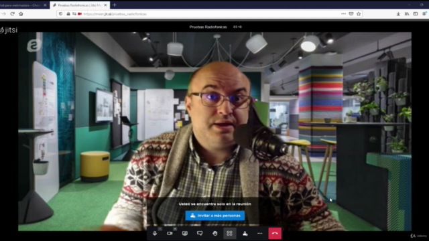Screen dimensions: 429x241
Task: Raise your hand in the meeting
Action: (x=214, y=234)
